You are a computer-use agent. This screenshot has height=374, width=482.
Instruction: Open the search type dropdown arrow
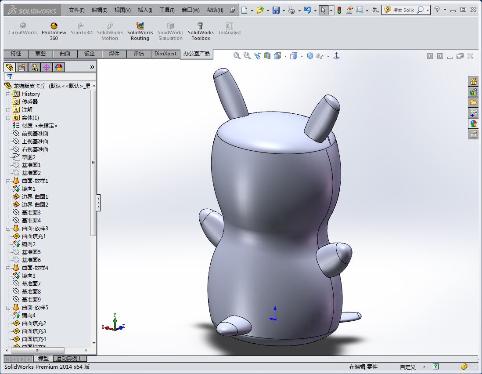428,10
